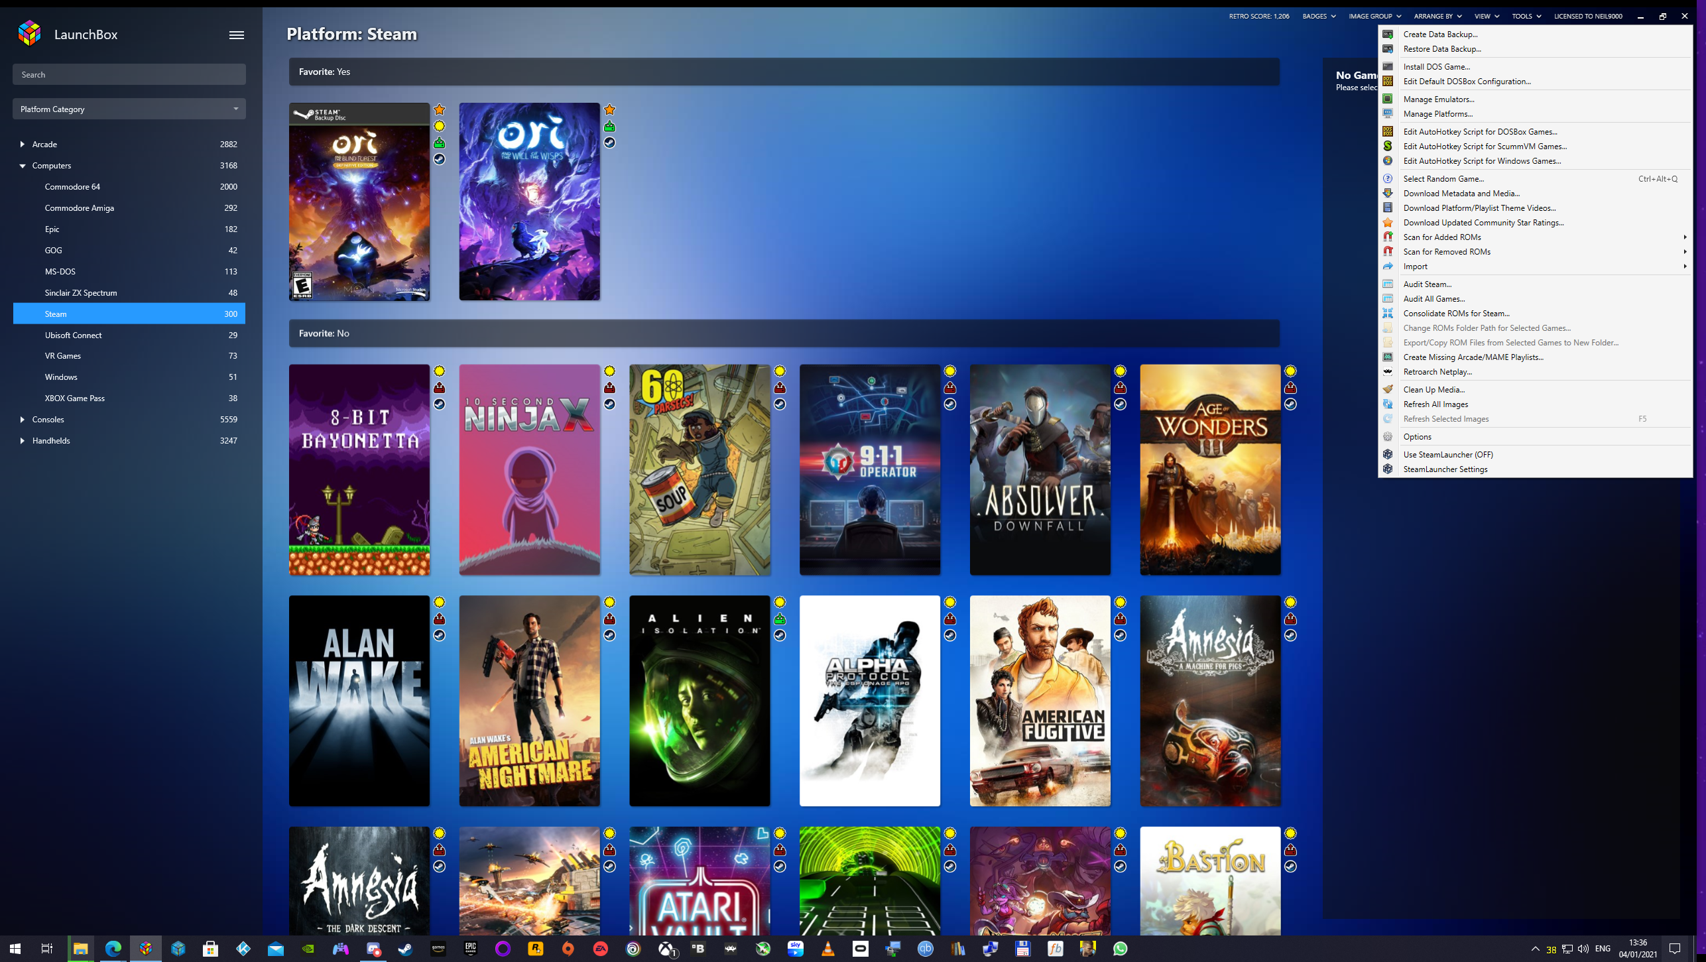Open the Image Group dropdown menu
The width and height of the screenshot is (1706, 962).
click(x=1374, y=16)
